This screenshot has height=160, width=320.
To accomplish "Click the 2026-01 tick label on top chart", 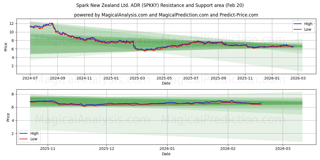I will coord(272,78).
